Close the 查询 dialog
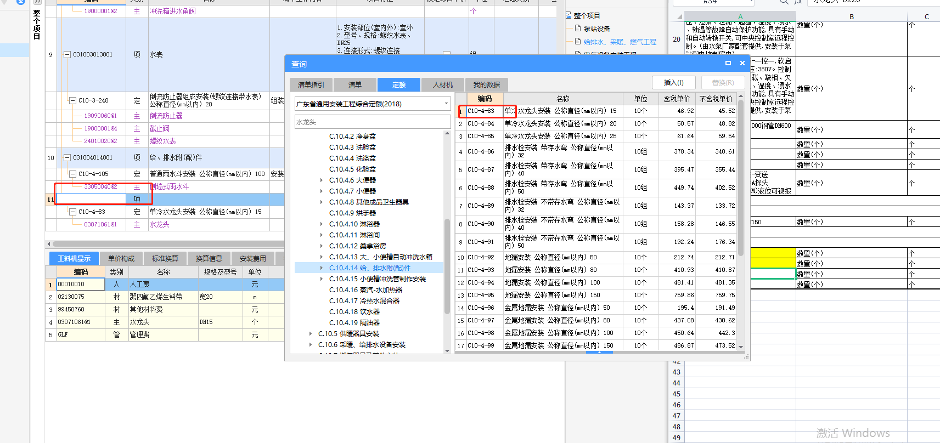This screenshot has height=443, width=940. 742,63
